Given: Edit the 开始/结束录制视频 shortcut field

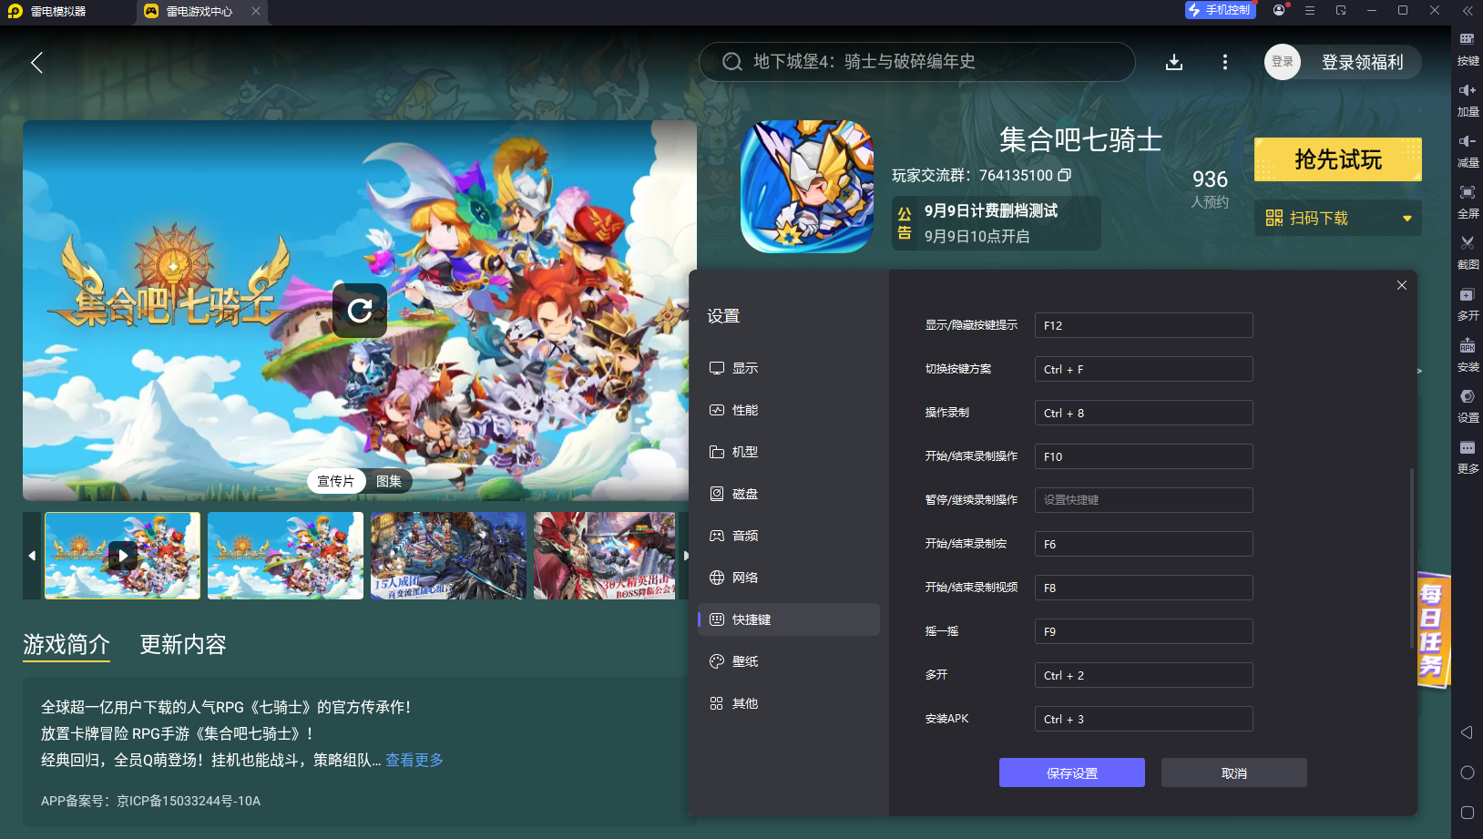Looking at the screenshot, I should pos(1143,588).
